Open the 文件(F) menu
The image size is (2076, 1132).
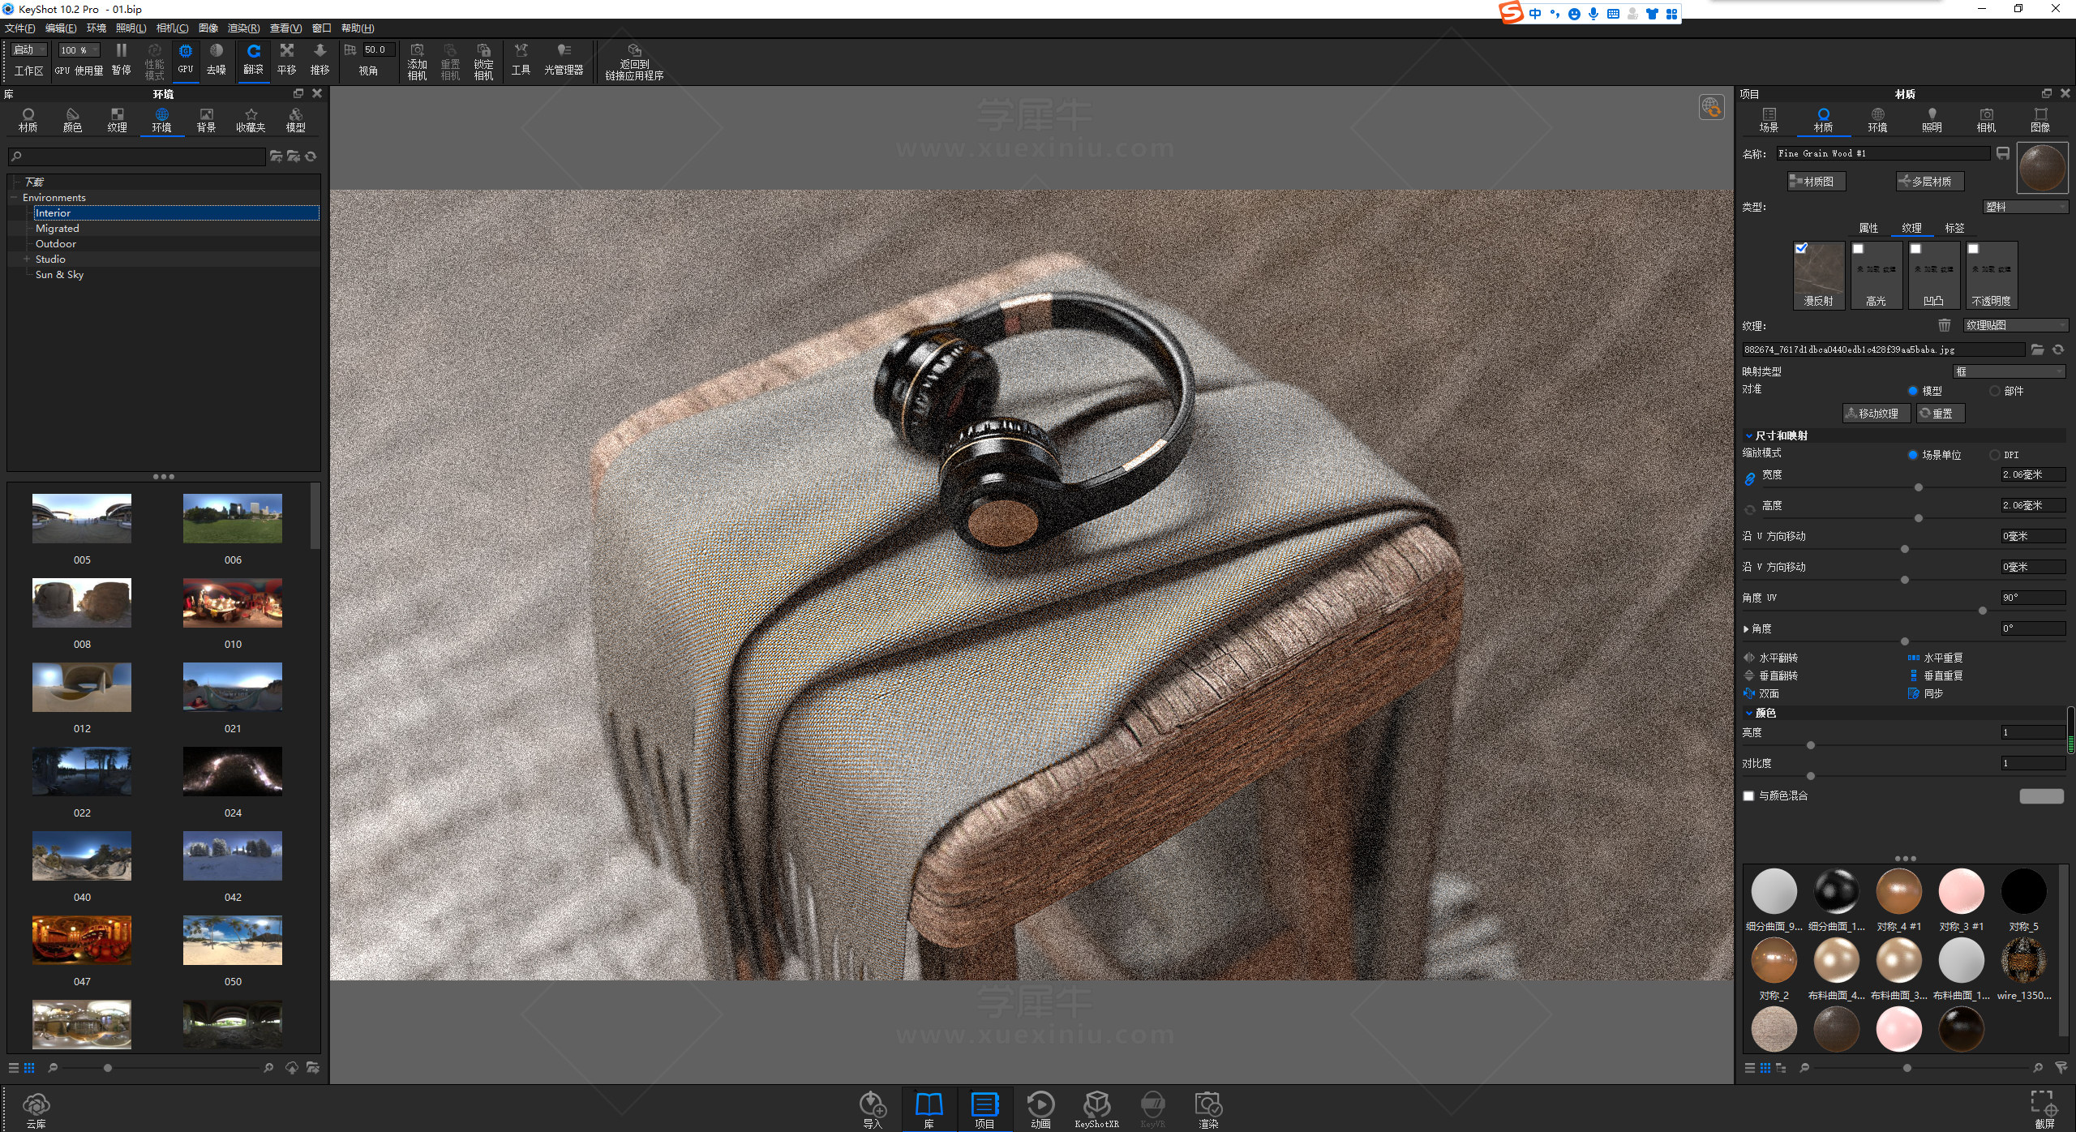click(19, 28)
